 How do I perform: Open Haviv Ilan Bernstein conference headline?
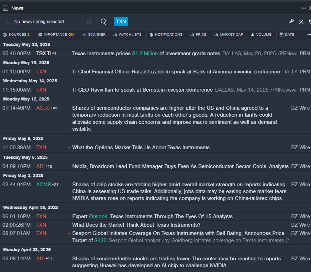click(142, 90)
